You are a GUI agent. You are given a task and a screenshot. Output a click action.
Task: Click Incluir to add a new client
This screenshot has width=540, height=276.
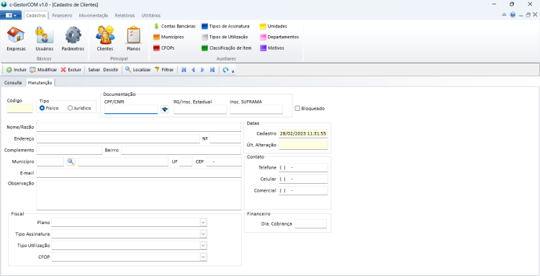click(x=17, y=70)
